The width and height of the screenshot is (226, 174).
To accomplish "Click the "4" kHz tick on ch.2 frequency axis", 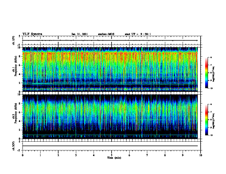I will 20,121.
